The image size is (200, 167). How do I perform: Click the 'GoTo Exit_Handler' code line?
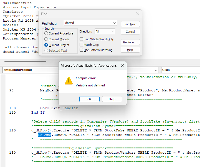click(x=59, y=108)
